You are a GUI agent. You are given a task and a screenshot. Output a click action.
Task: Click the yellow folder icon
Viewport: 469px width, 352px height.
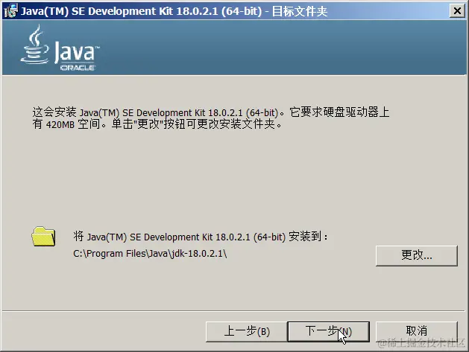[43, 237]
